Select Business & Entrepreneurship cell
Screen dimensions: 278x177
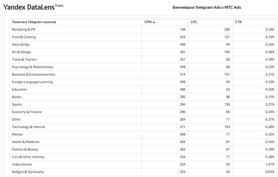pos(75,74)
